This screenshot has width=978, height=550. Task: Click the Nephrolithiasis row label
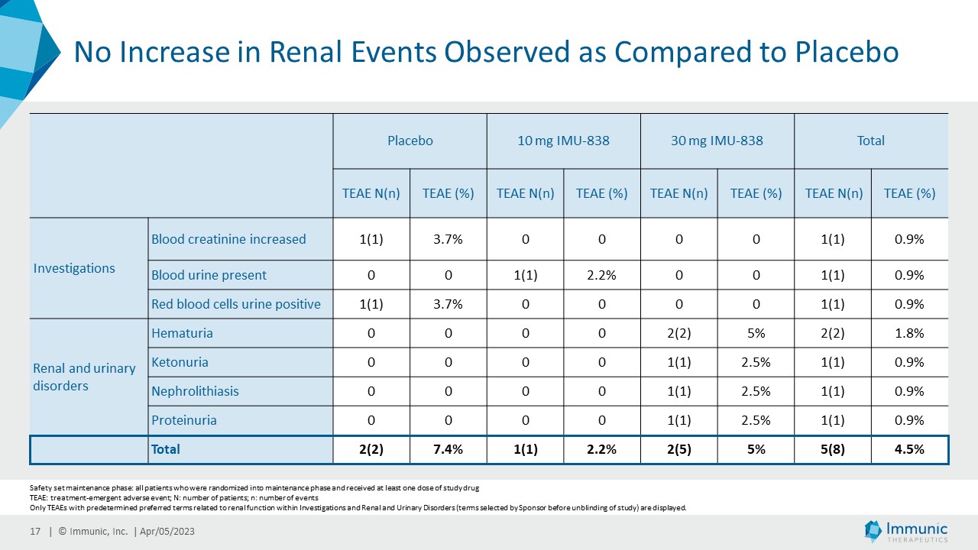(x=195, y=391)
